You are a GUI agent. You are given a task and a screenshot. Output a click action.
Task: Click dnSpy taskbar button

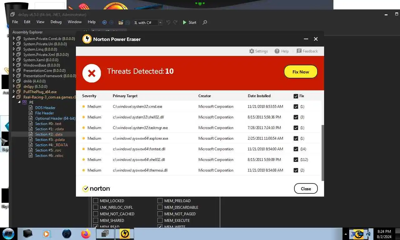(105, 234)
